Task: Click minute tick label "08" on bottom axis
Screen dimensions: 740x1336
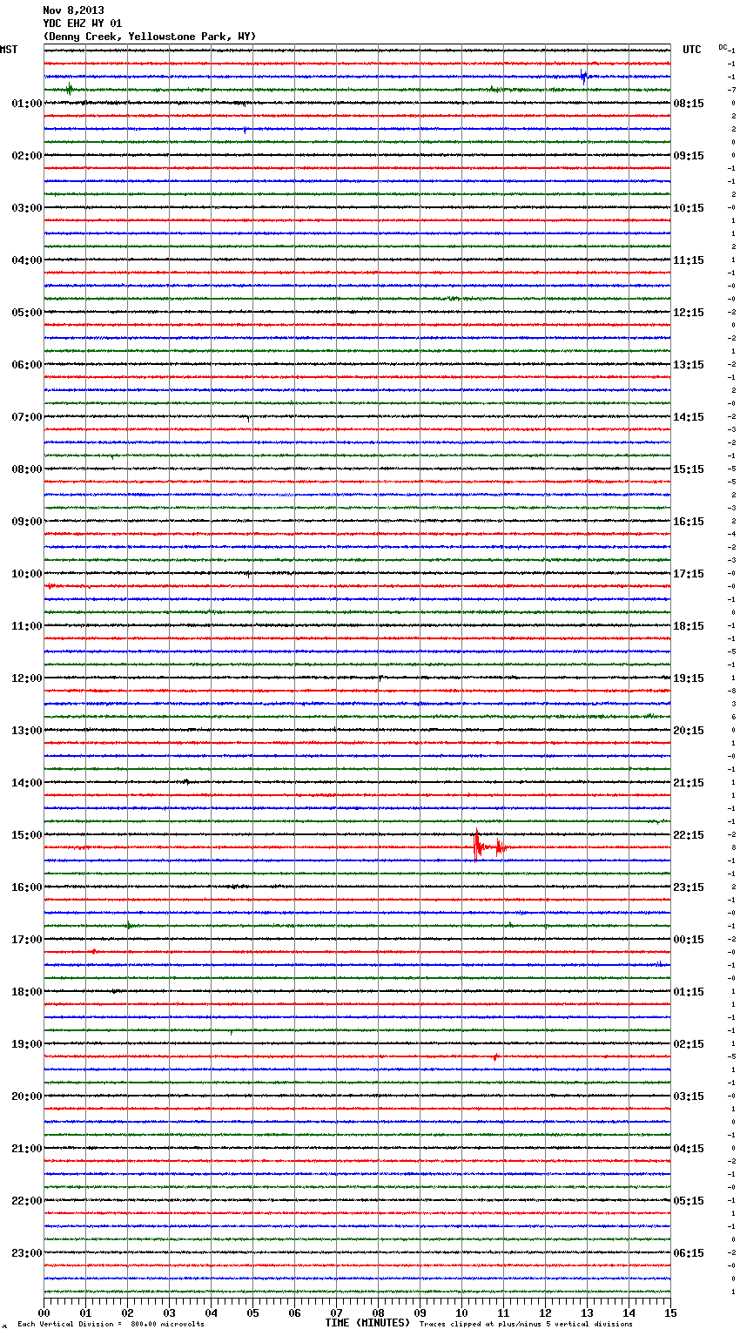Action: click(379, 1312)
